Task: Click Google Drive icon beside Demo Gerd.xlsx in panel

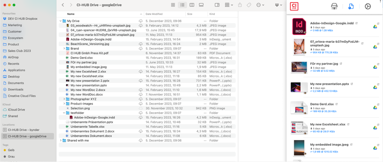Action: [x=376, y=108]
